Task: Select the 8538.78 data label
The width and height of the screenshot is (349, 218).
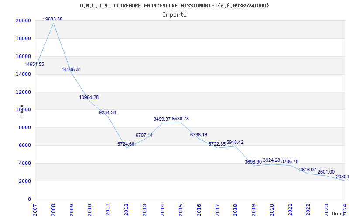Action: tap(180, 119)
